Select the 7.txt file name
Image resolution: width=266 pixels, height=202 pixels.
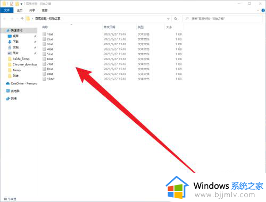[50, 64]
